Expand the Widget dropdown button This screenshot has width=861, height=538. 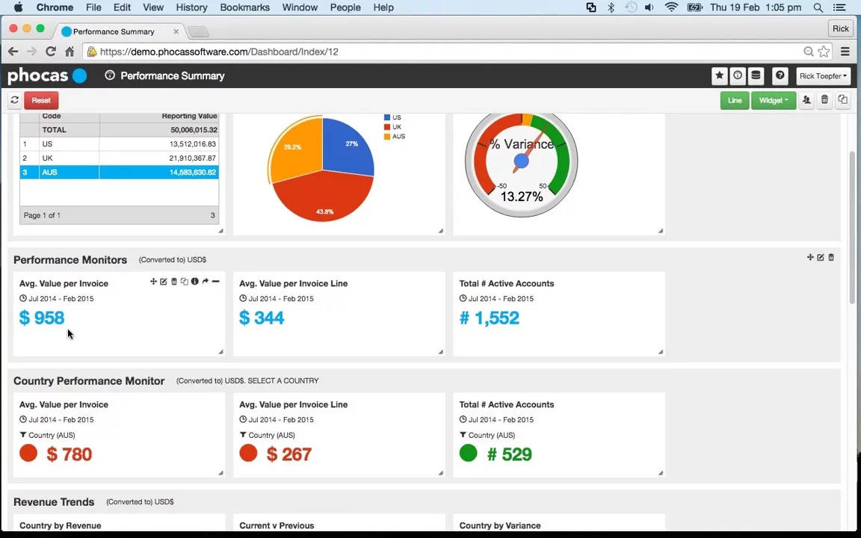click(x=773, y=100)
